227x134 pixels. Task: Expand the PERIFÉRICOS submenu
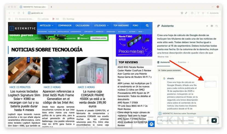click(x=100, y=32)
